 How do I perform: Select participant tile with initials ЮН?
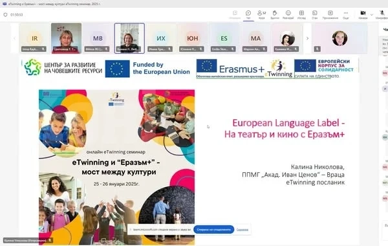(193, 38)
